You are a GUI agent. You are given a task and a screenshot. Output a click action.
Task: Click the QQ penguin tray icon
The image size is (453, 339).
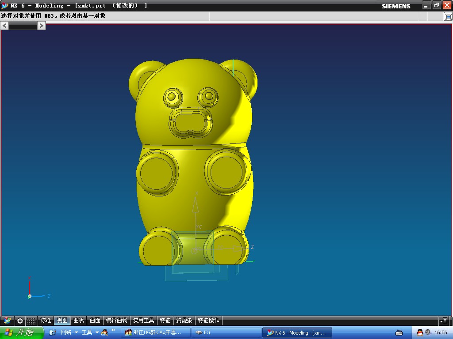coord(420,332)
